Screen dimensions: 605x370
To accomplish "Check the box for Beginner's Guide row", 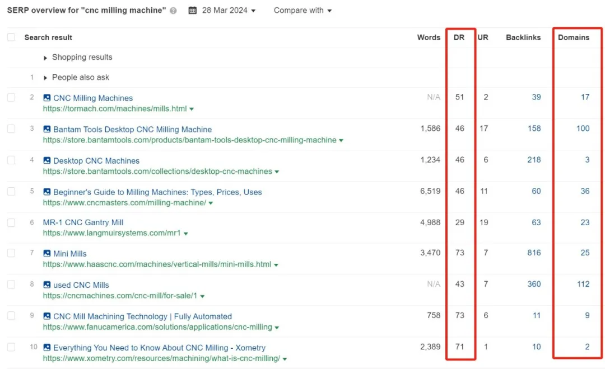I will click(11, 191).
